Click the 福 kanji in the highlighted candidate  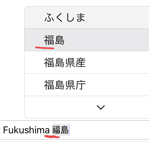(x=49, y=40)
